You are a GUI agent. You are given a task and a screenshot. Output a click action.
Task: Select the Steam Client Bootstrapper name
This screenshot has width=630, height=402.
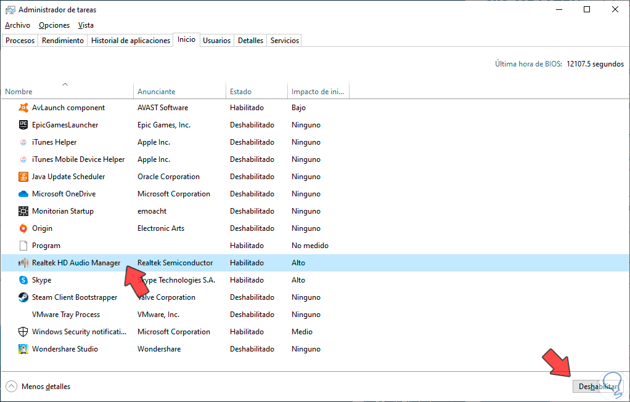point(75,297)
